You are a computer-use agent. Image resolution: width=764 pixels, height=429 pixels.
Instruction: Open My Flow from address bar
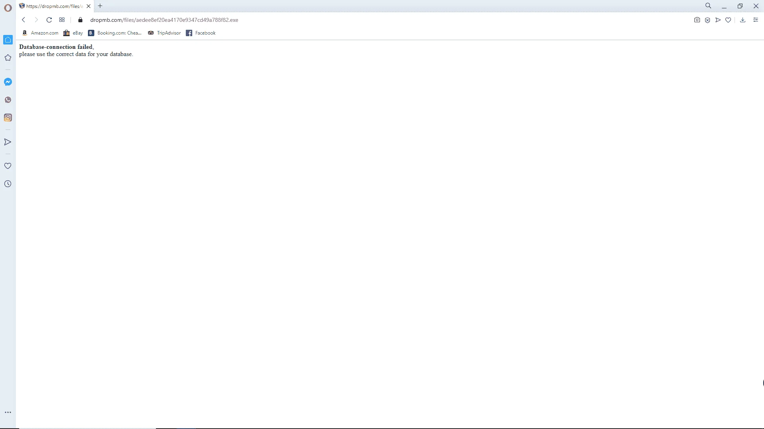[x=718, y=20]
